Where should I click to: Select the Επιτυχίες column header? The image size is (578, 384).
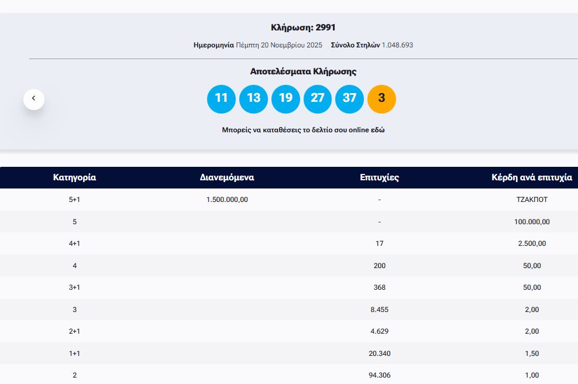(x=379, y=177)
